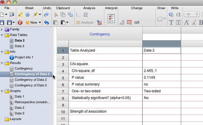This screenshot has height=125, width=203.
Task: Open Retrospective graph in Graphs folder
Action: [x=33, y=102]
